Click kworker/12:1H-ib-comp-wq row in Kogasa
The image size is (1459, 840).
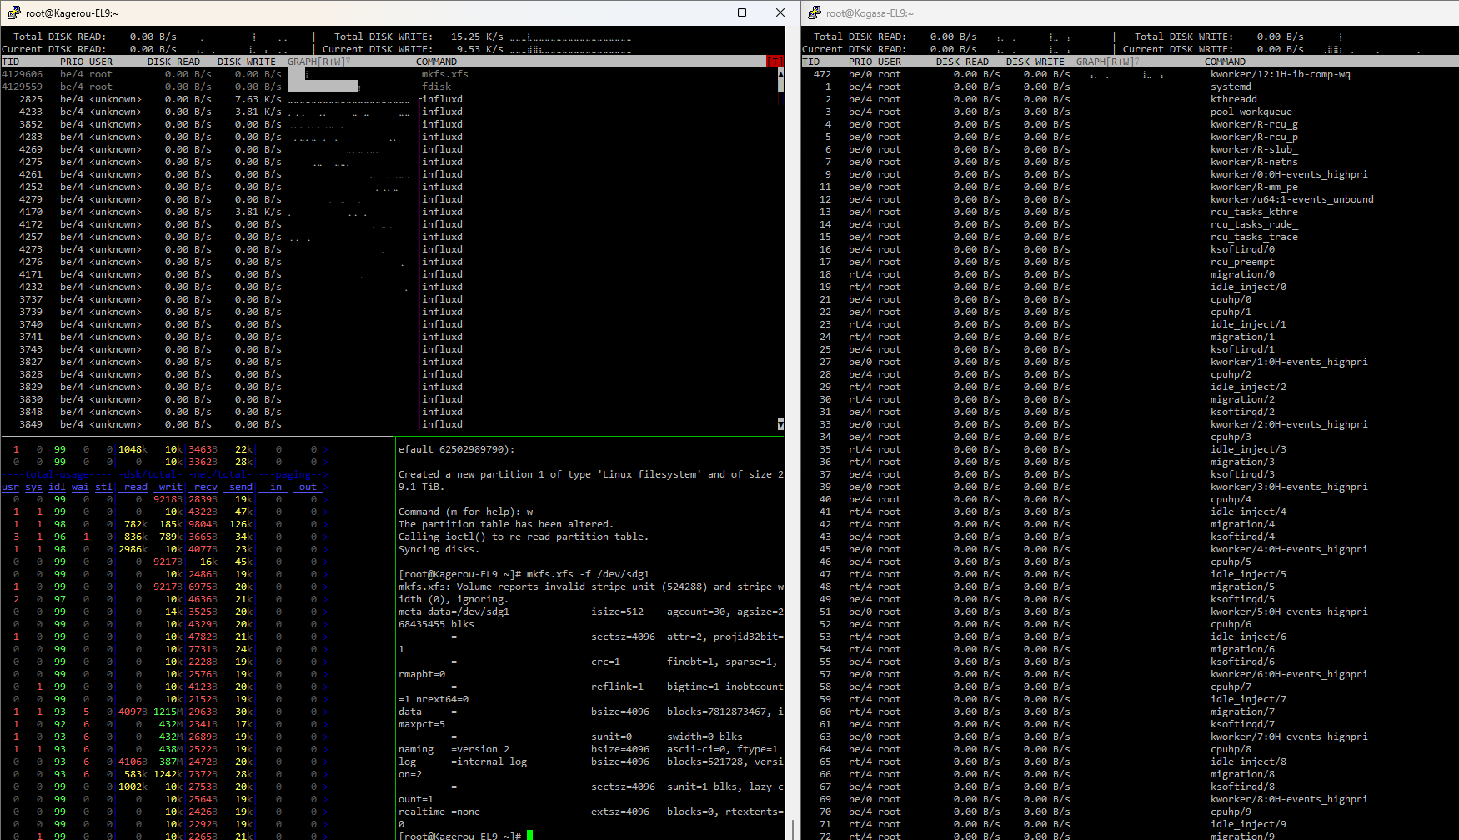point(1130,74)
